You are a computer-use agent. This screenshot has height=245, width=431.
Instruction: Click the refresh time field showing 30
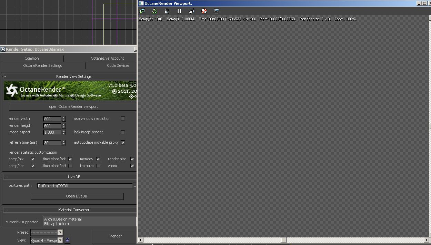(x=52, y=143)
